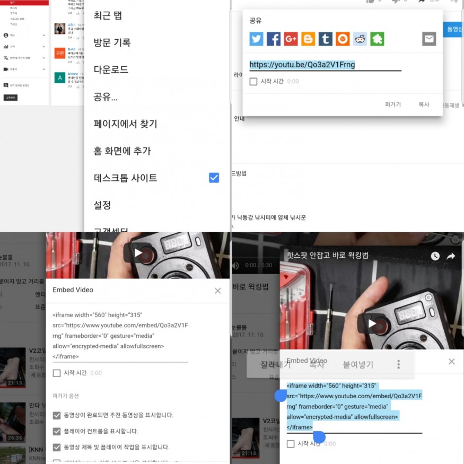Share the video to Blogger
Viewport: 464px width, 464px height.
[x=308, y=39]
